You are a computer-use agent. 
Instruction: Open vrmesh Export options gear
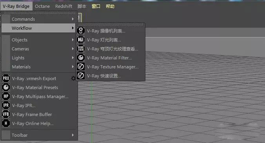pos(73,78)
